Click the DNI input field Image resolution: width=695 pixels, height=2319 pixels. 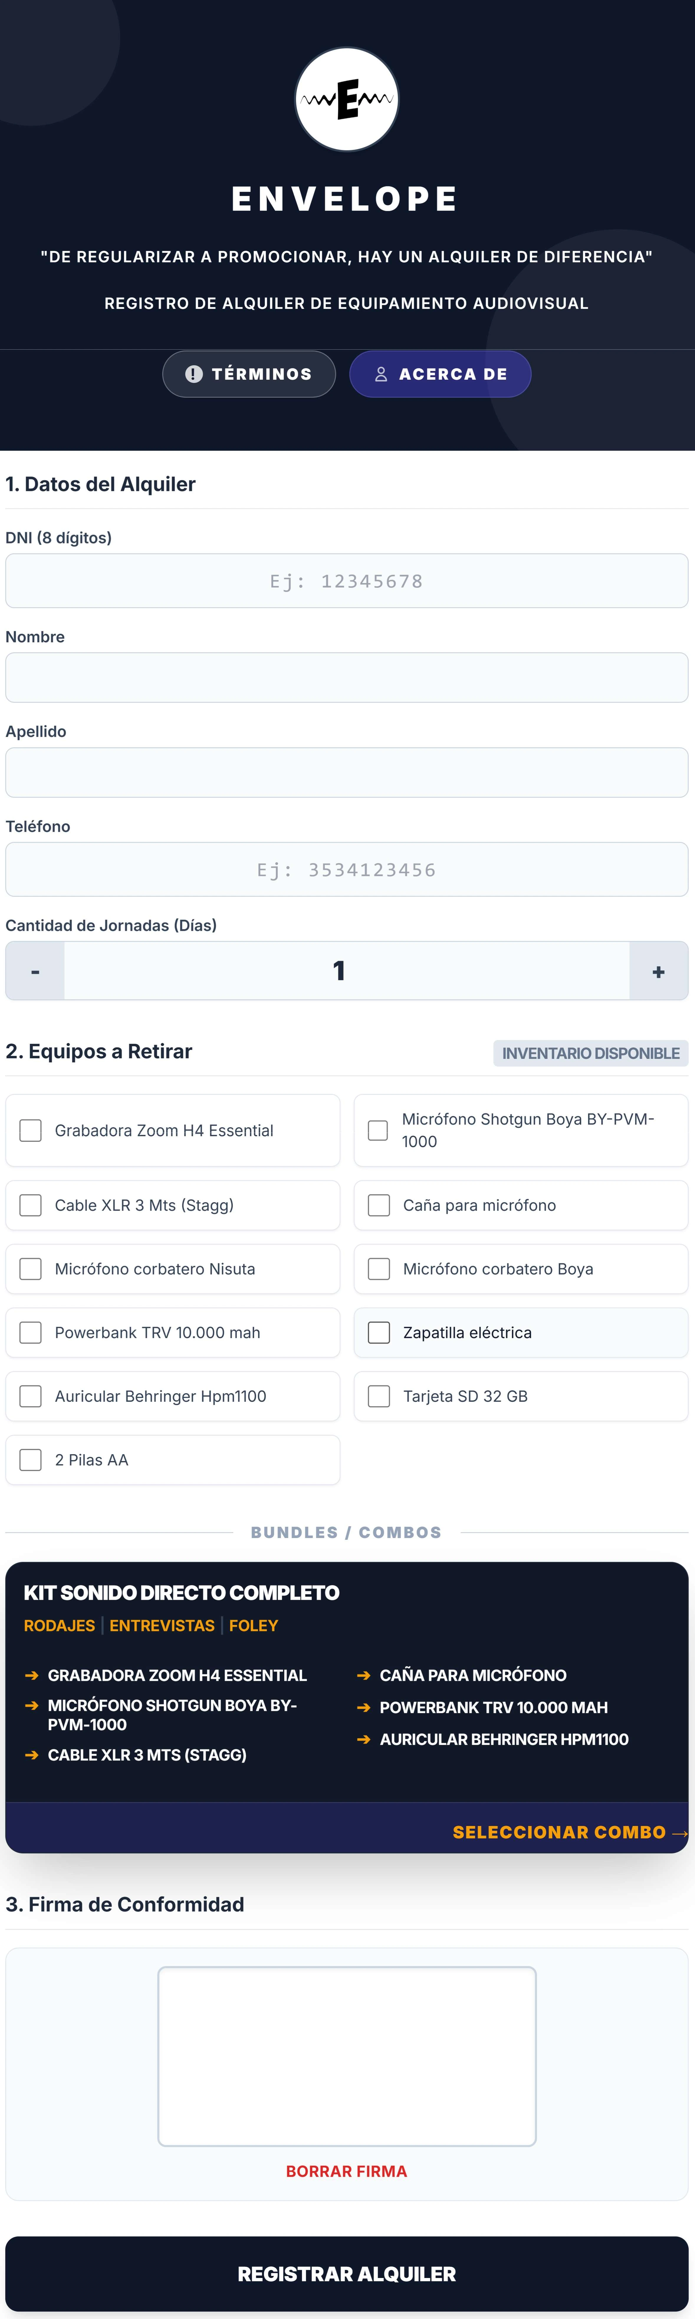pyautogui.click(x=346, y=581)
